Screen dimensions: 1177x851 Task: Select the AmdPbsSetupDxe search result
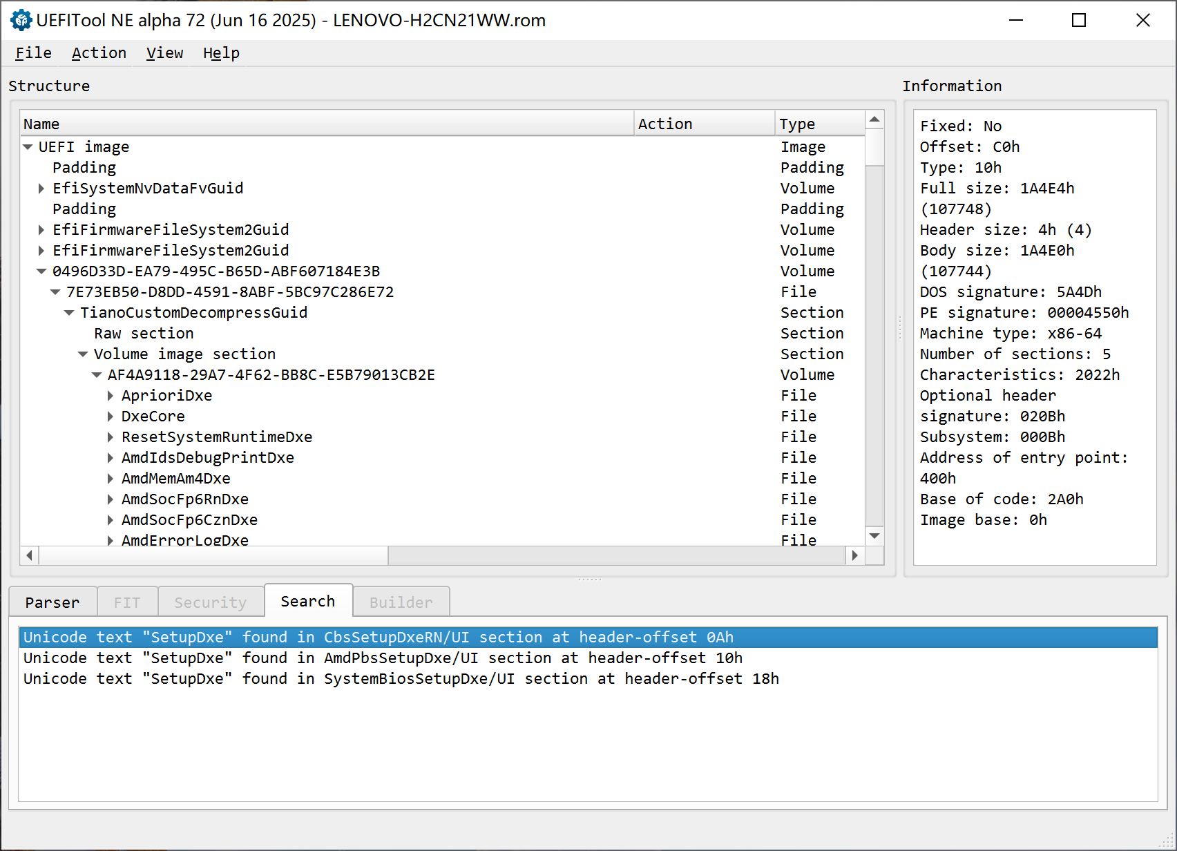(x=588, y=658)
